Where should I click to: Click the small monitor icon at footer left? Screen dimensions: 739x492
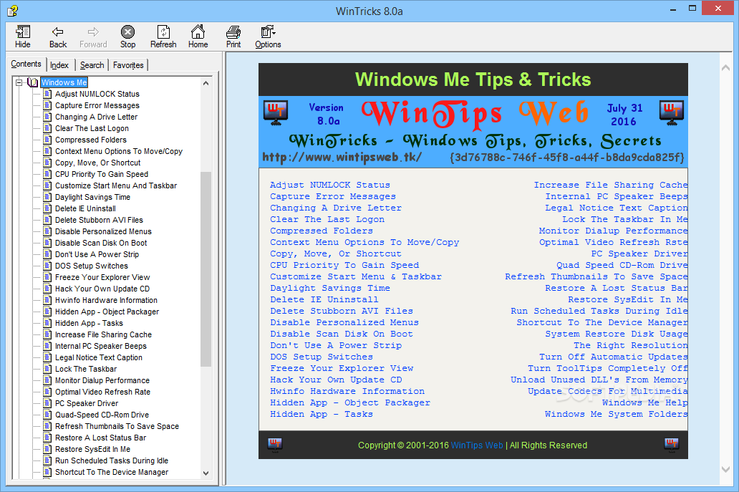tap(275, 445)
